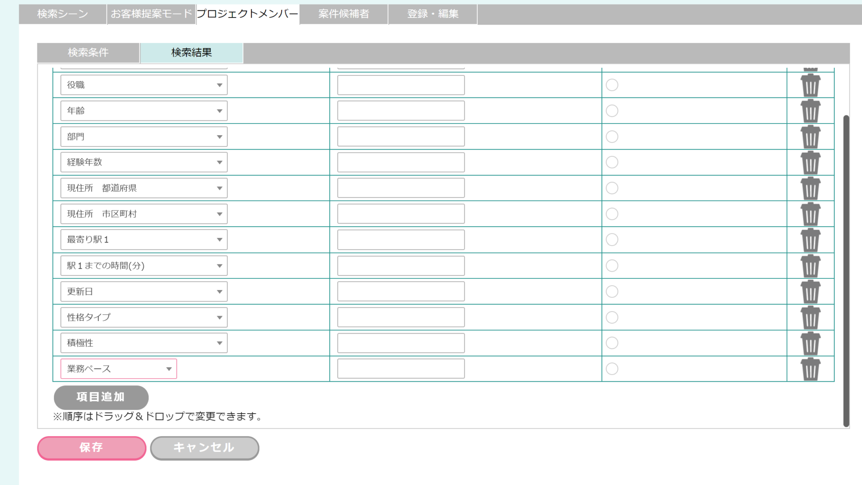
Task: Choose the radio button in 積極性 row
Action: click(612, 343)
